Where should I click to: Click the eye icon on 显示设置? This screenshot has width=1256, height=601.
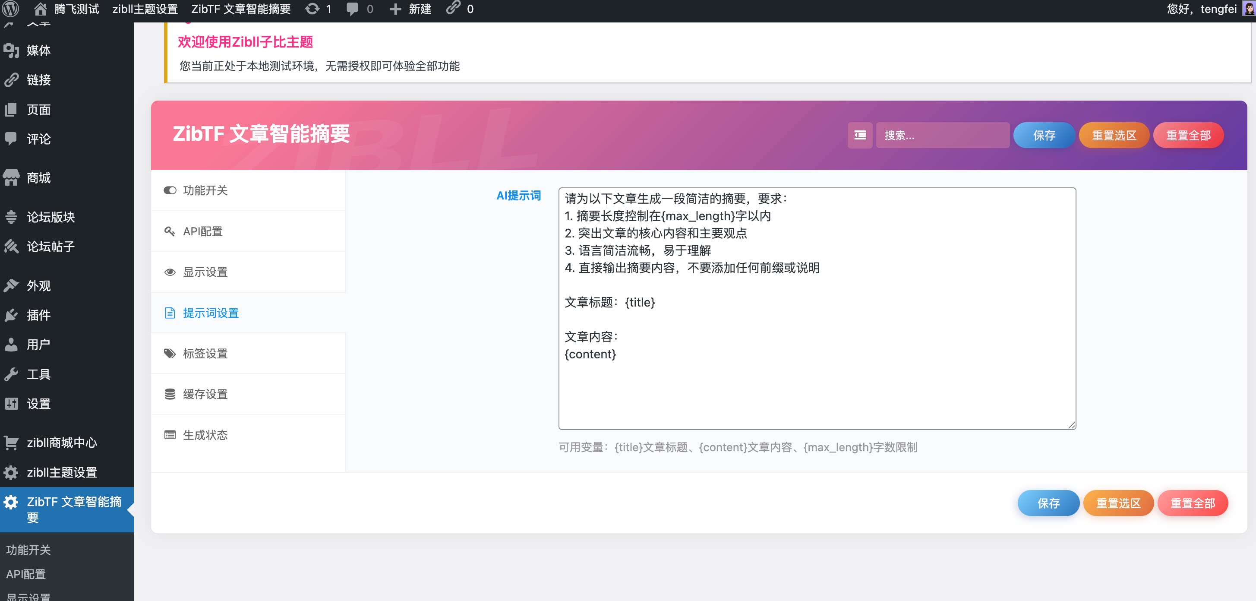pyautogui.click(x=170, y=272)
